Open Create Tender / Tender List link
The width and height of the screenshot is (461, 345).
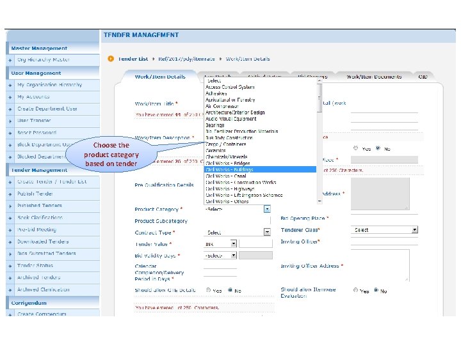click(x=52, y=181)
